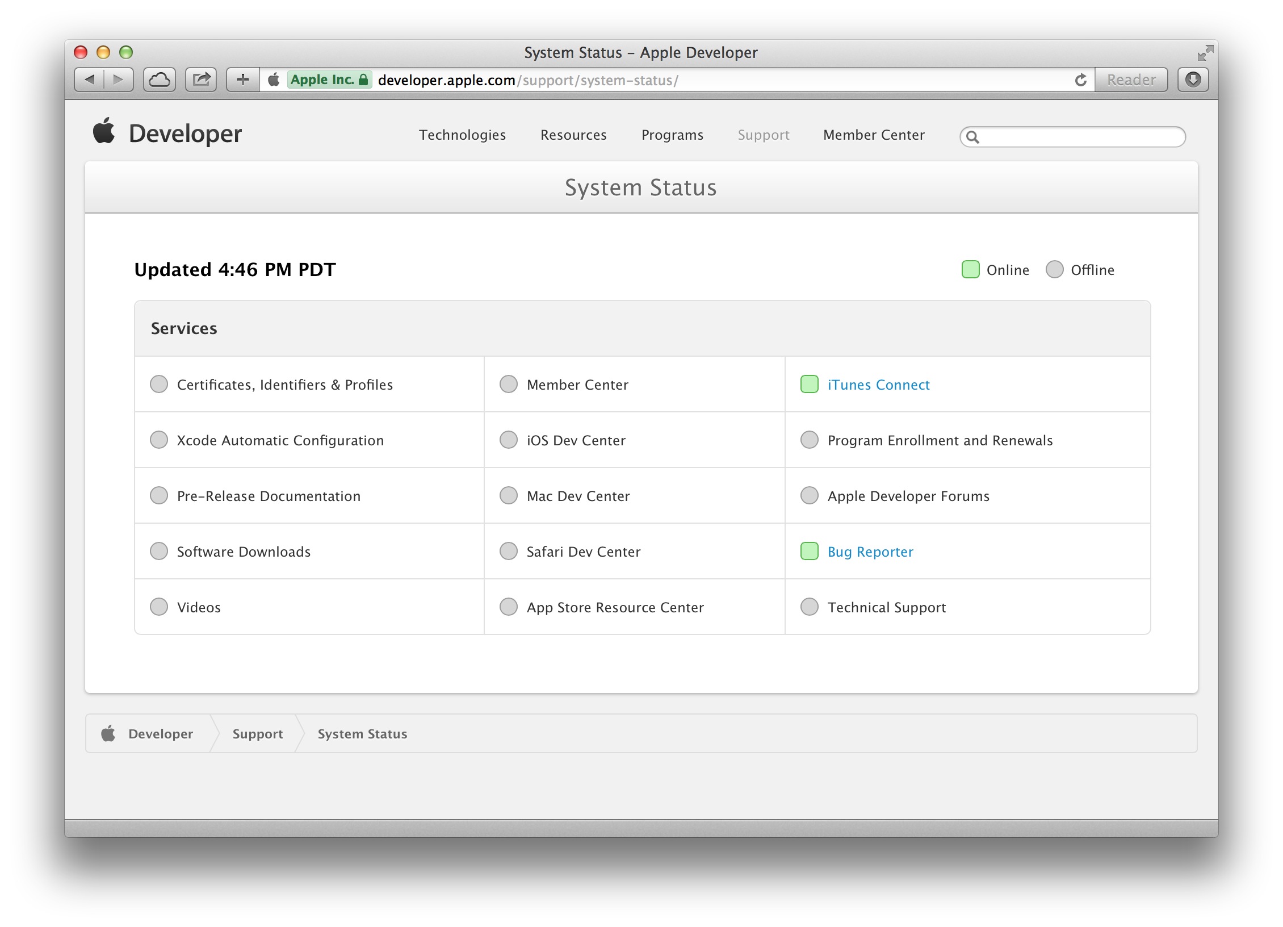The width and height of the screenshot is (1283, 927).
Task: Click the window title System Status – Apple Developer
Action: (641, 52)
